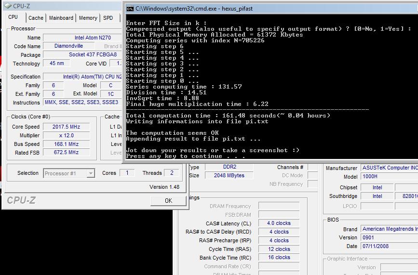Click the Name field Intel Atom N270
418x275 pixels.
coord(82,38)
